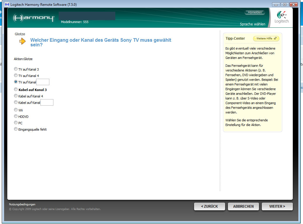The height and width of the screenshot is (224, 303).
Task: Maximize the Harmony Remote Software window
Action: [x=284, y=4]
